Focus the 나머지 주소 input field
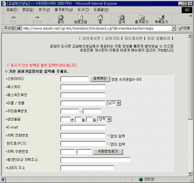The image size is (194, 183). click(x=87, y=168)
